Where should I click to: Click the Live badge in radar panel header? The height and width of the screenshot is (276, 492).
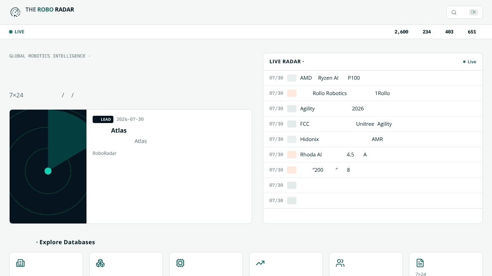click(x=470, y=62)
